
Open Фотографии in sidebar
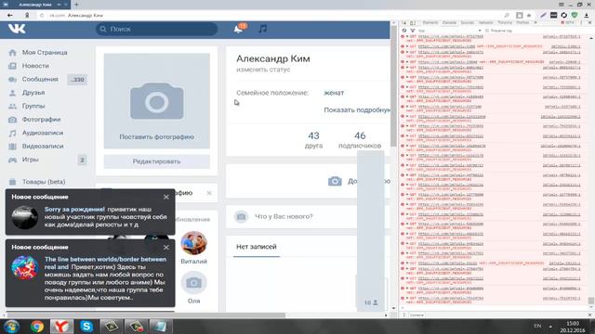coord(41,120)
